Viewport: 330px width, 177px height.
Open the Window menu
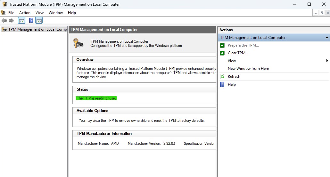point(56,13)
